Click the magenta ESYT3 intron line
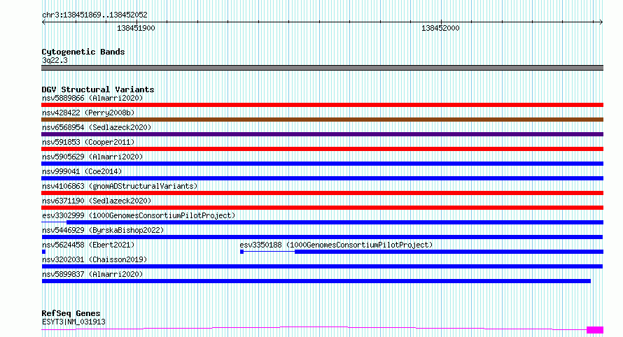The width and height of the screenshot is (623, 337). [x=314, y=327]
